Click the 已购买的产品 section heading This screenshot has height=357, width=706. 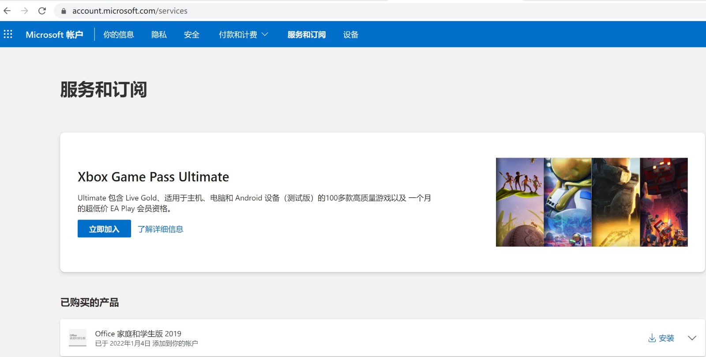click(x=90, y=302)
